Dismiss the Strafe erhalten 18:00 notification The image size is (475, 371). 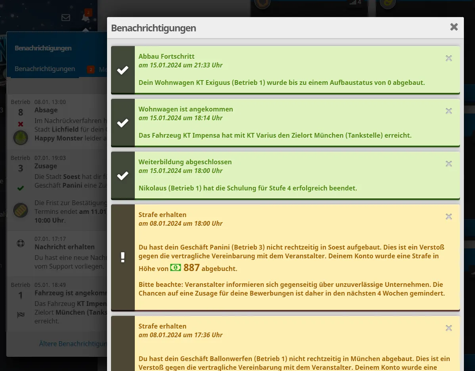click(448, 217)
